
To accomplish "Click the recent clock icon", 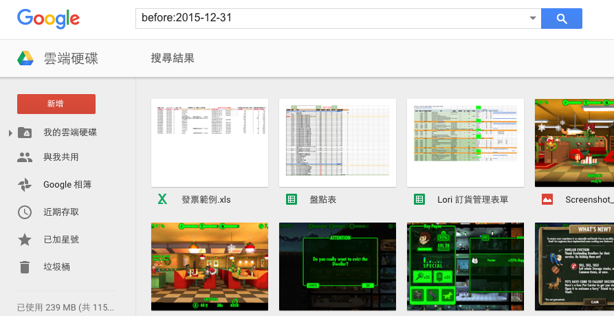I will coord(25,212).
